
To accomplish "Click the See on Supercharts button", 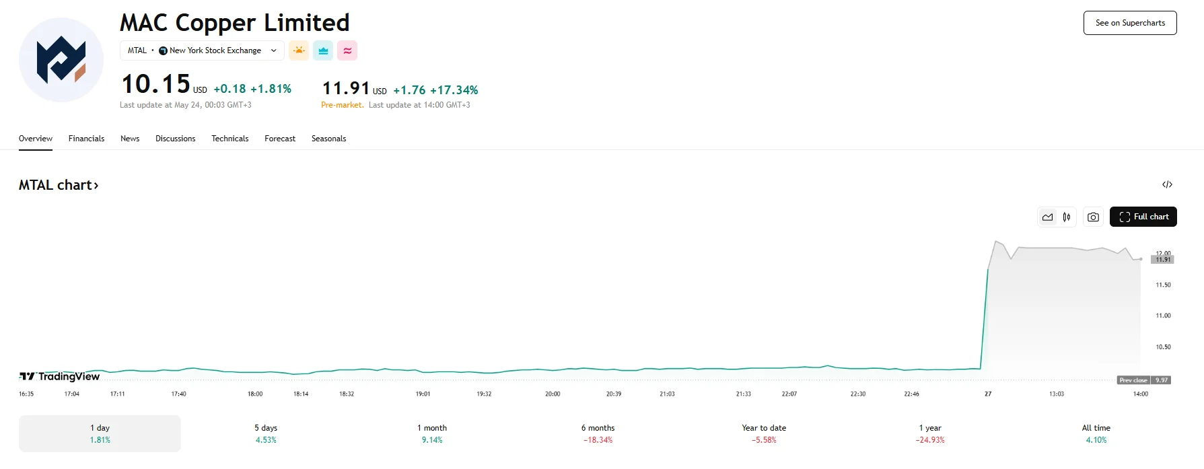I will point(1129,22).
